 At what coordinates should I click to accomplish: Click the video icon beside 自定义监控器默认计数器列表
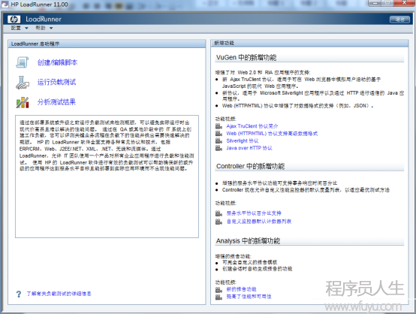tap(219, 222)
